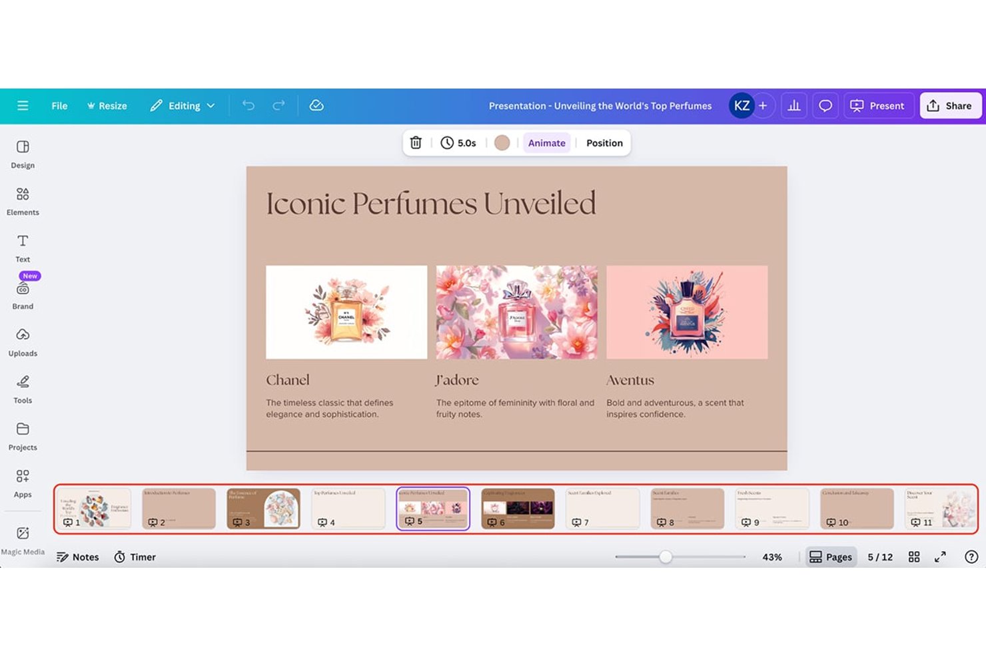This screenshot has width=986, height=657.
Task: Open the Text panel
Action: click(x=23, y=249)
